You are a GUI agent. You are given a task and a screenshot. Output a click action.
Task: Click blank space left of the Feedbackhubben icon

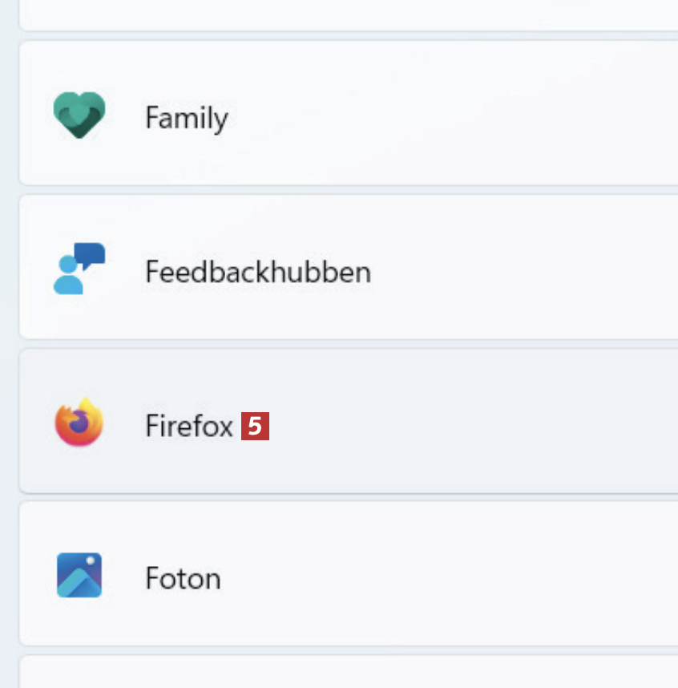(x=34, y=269)
